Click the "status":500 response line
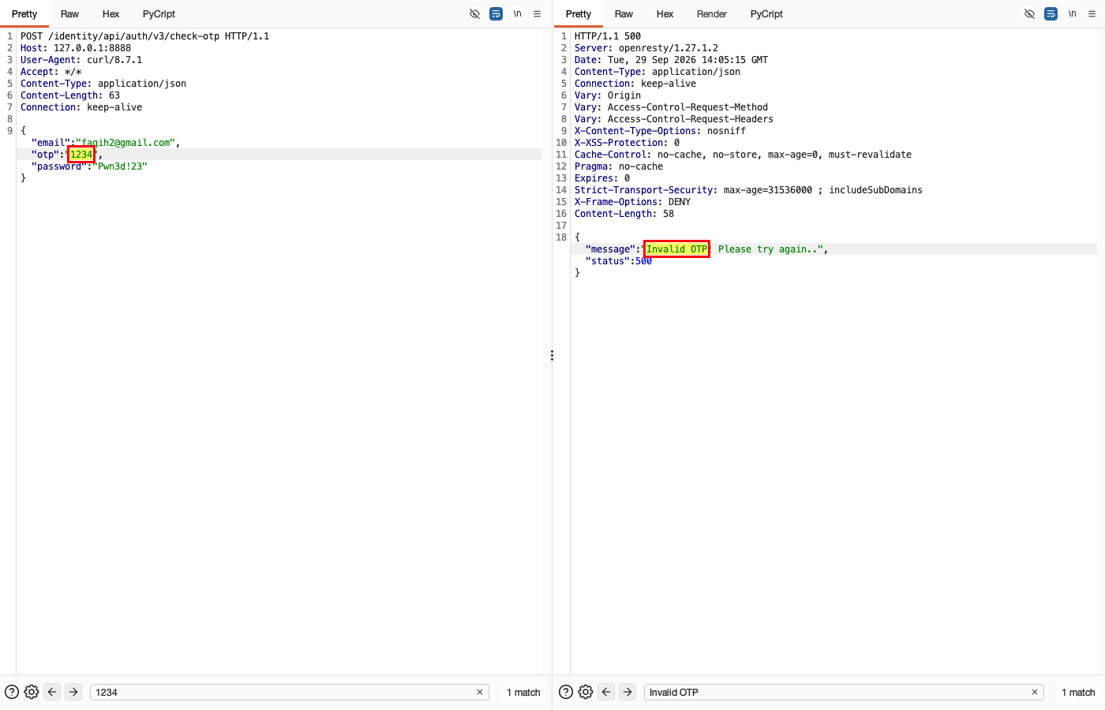The image size is (1105, 710). (x=619, y=261)
